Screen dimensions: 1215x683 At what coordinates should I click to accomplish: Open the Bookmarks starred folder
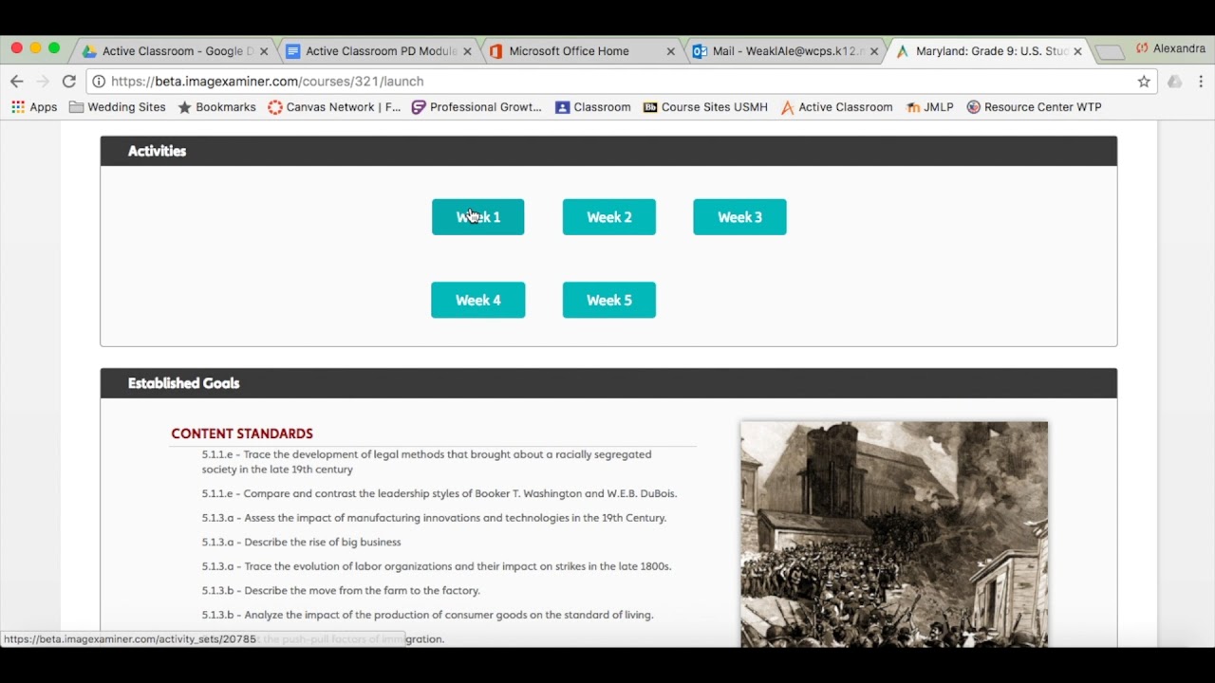pos(216,107)
